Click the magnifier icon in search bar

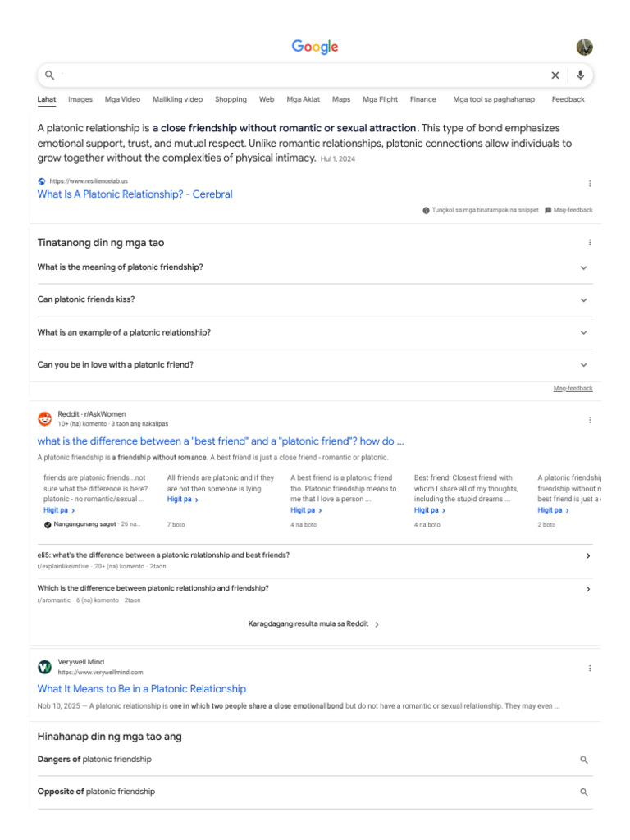coord(50,75)
